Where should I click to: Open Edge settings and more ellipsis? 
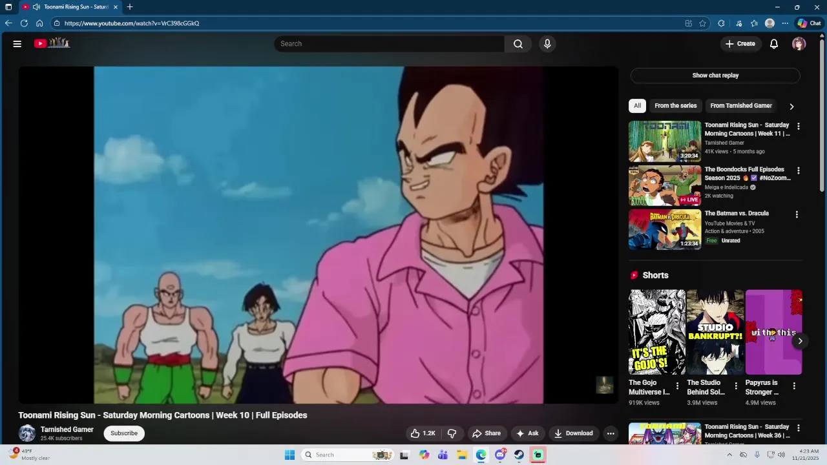[x=785, y=23]
